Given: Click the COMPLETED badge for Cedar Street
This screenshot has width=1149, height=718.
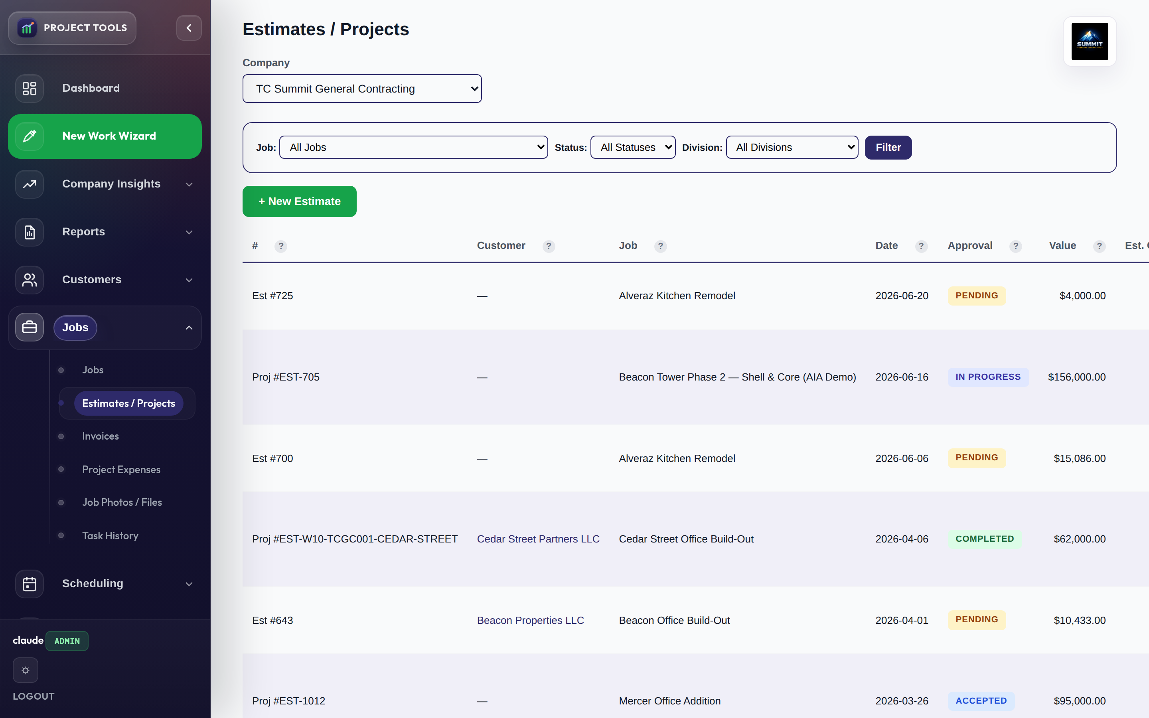Looking at the screenshot, I should pos(985,539).
